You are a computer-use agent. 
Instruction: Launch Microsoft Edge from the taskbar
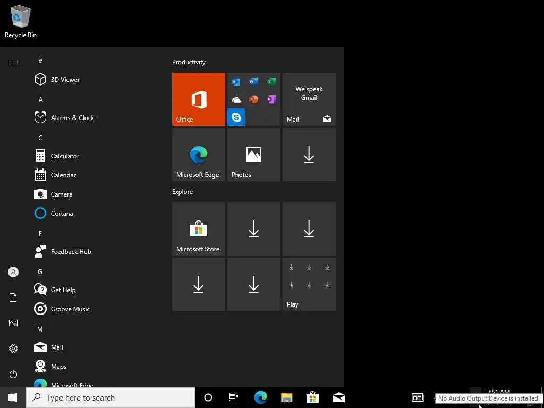click(x=260, y=397)
